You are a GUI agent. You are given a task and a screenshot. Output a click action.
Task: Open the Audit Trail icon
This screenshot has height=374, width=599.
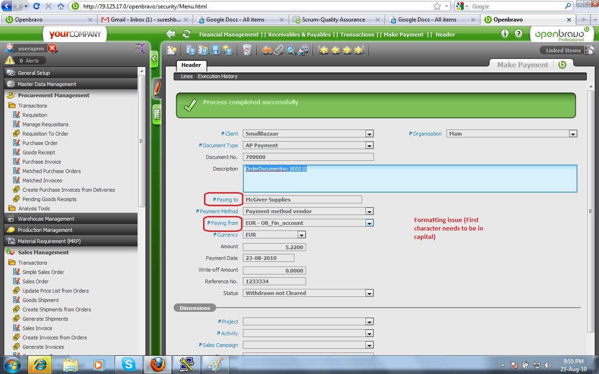303,50
